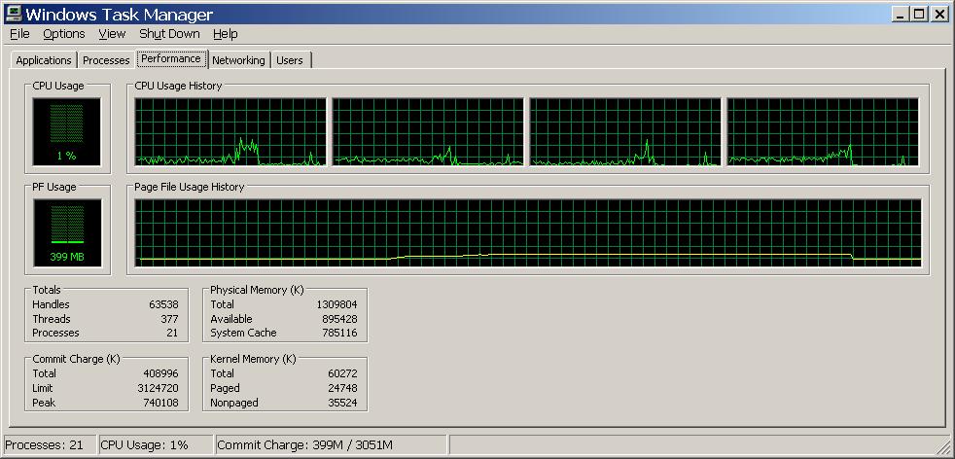Click the 'Physical Memory (K)' group label
The width and height of the screenshot is (955, 459).
click(257, 290)
